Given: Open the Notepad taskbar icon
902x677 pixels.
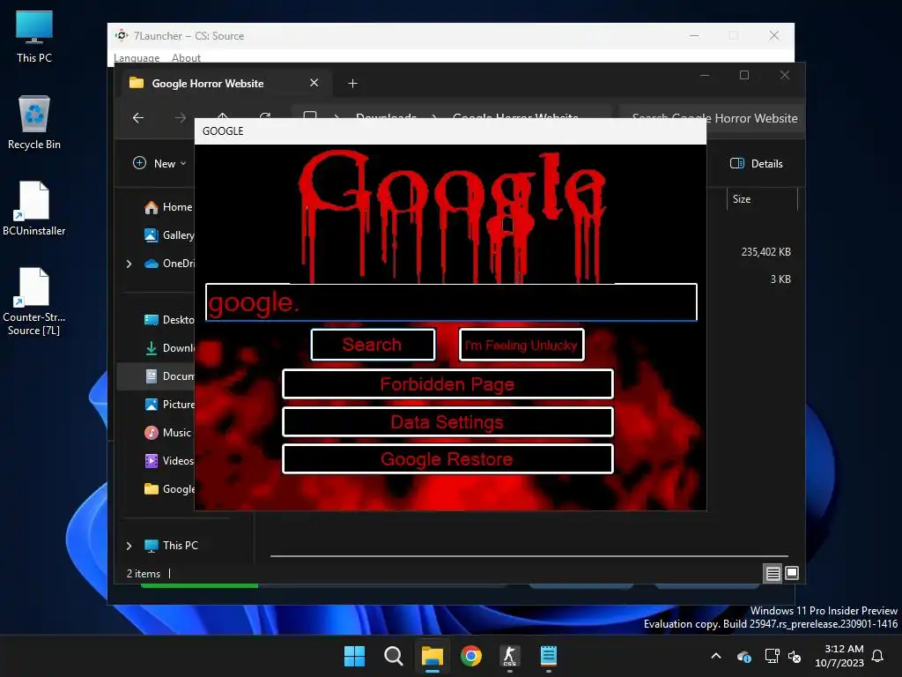Looking at the screenshot, I should click(x=549, y=656).
